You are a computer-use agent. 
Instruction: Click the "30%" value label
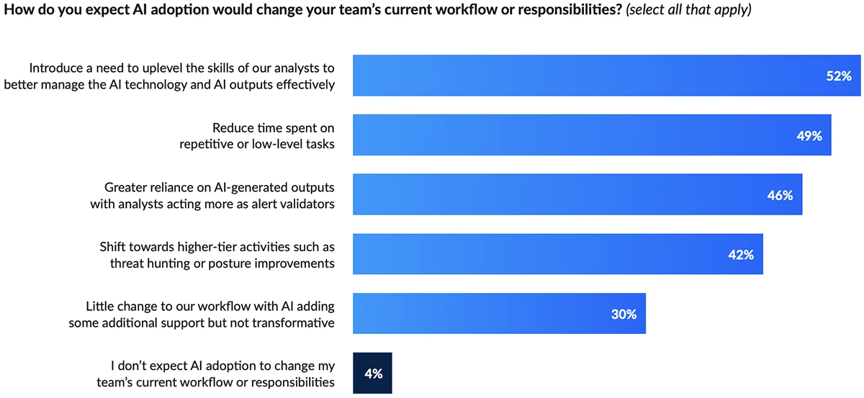[x=624, y=314]
